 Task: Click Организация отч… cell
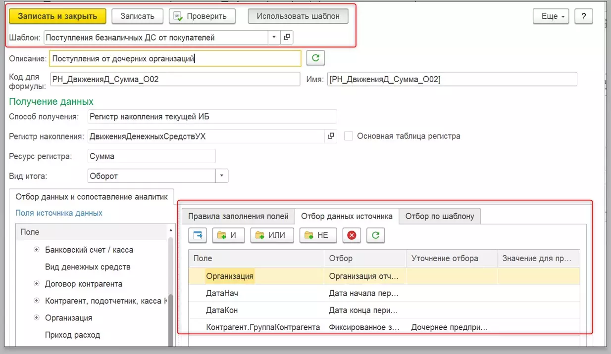365,276
